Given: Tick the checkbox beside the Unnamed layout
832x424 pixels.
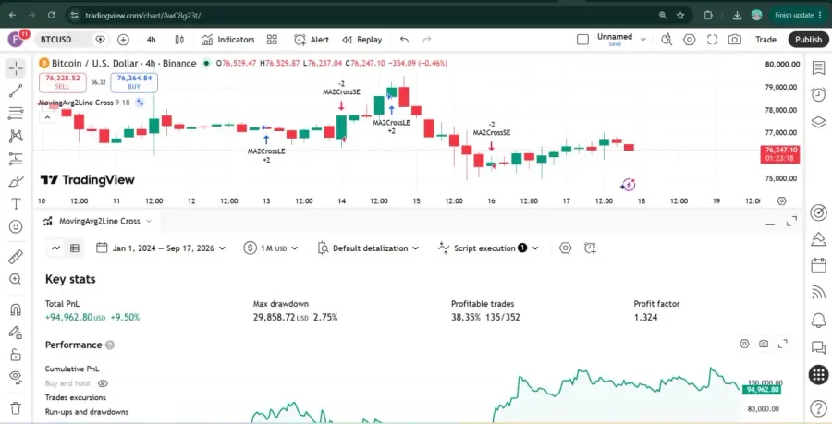Looking at the screenshot, I should click(x=582, y=40).
